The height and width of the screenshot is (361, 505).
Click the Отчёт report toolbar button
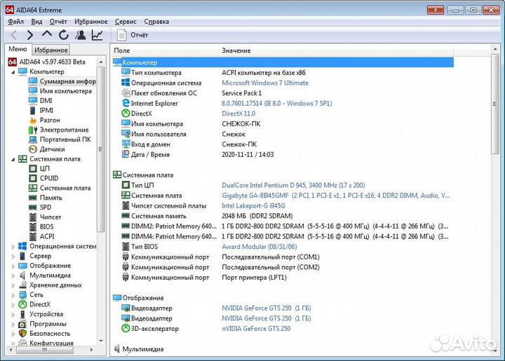coord(133,35)
